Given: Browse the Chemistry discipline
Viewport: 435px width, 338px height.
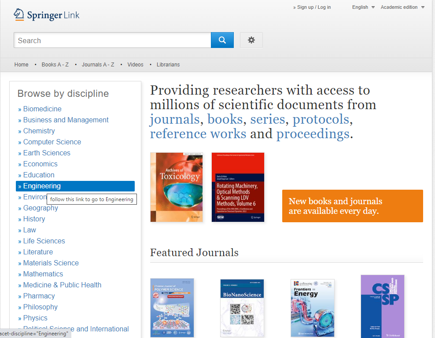Looking at the screenshot, I should [39, 131].
